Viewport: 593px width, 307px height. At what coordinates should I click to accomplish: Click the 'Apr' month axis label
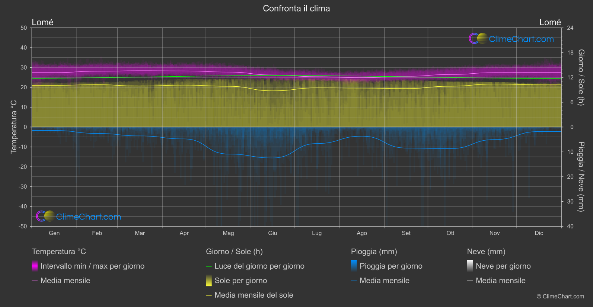[184, 233]
